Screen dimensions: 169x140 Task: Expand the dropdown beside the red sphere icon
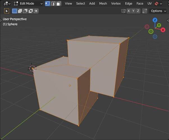[161, 4]
